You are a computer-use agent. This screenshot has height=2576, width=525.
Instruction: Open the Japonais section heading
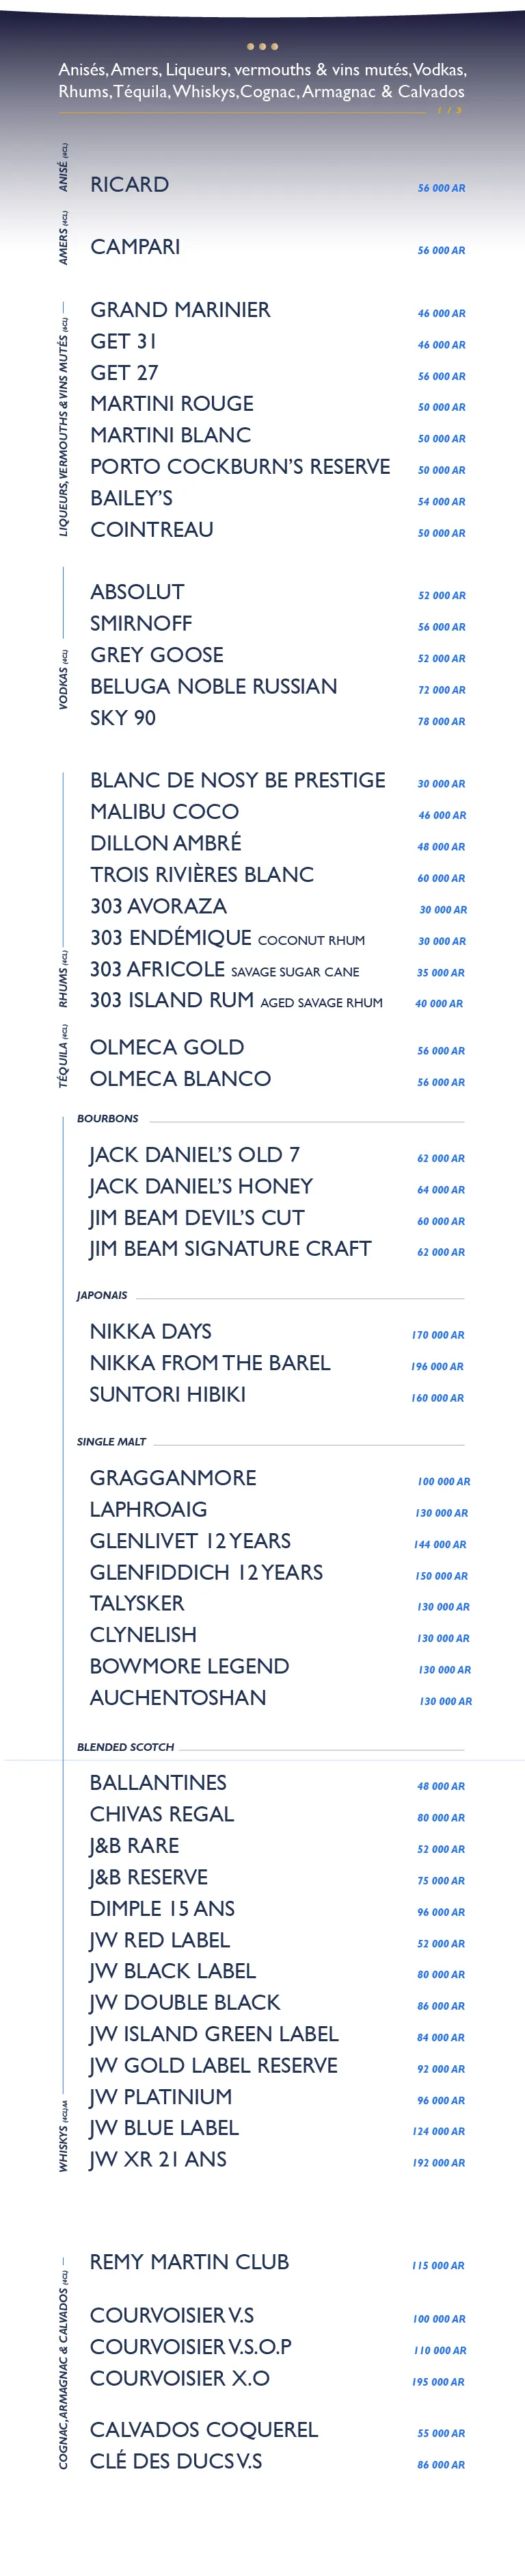(x=102, y=1296)
